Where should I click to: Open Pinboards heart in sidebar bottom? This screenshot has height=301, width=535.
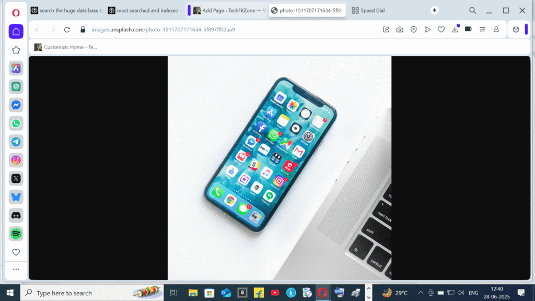(16, 252)
